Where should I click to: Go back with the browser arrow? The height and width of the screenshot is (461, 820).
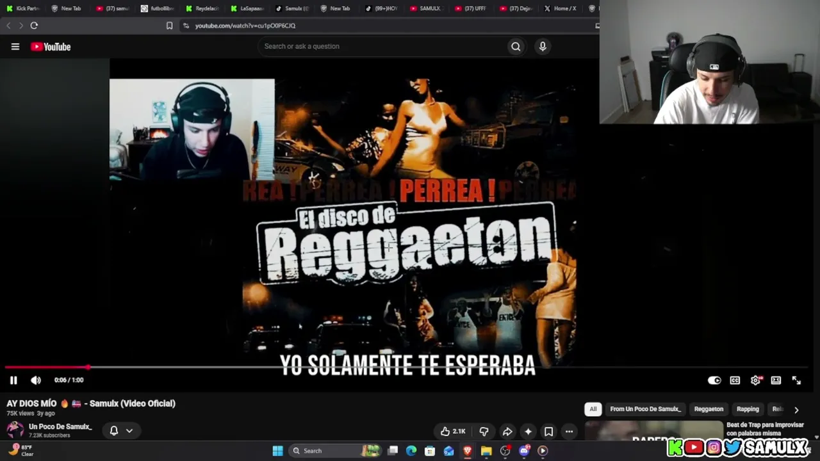(8, 26)
